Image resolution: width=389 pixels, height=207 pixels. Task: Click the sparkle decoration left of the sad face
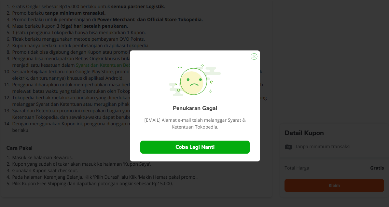[180, 68]
